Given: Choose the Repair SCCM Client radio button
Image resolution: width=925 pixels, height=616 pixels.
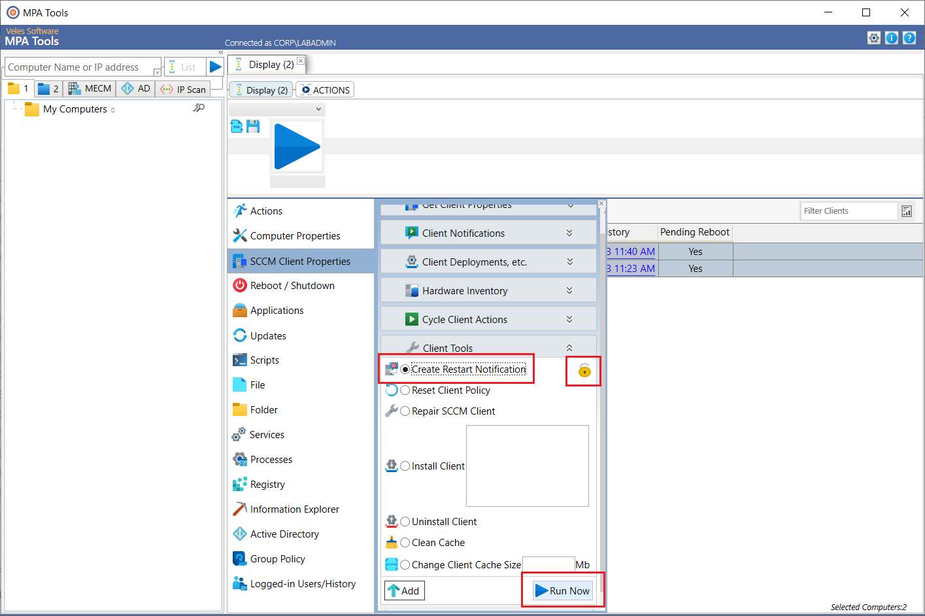Looking at the screenshot, I should click(405, 411).
